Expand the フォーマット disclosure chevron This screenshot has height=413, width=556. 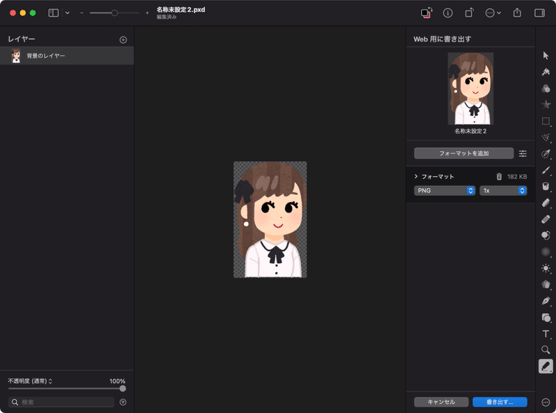coord(416,176)
